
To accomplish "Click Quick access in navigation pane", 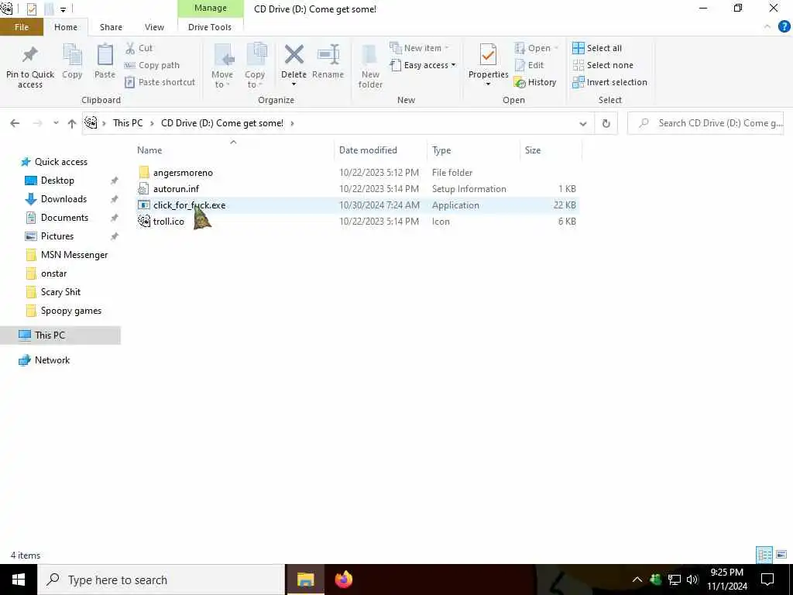I will tap(60, 162).
